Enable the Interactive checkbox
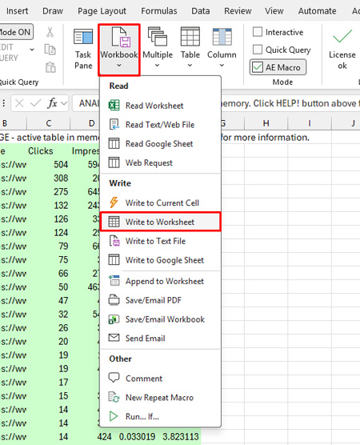This screenshot has width=360, height=445. 258,32
